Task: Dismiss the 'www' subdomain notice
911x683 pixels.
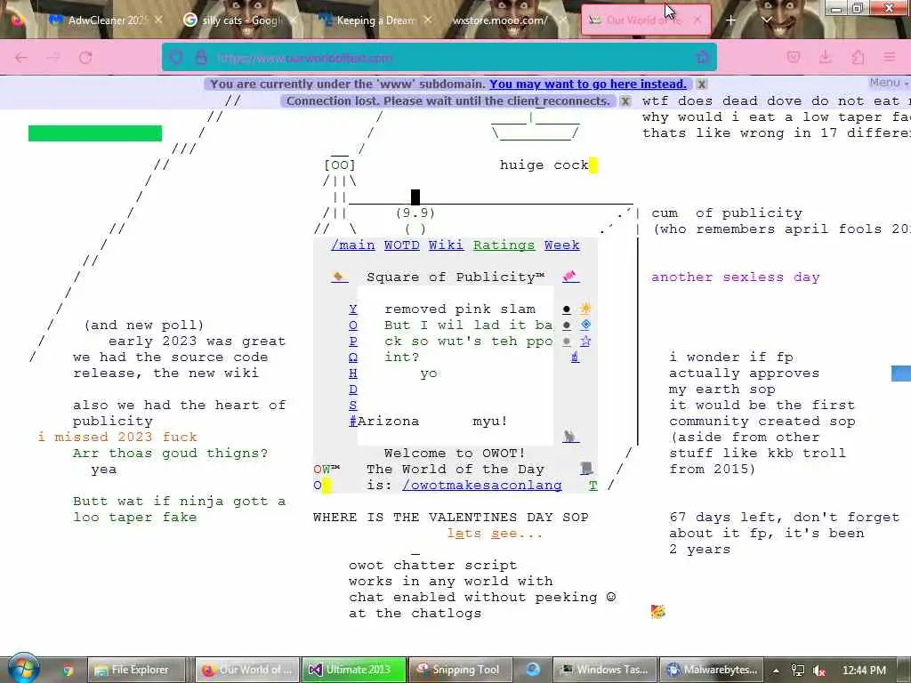Action: pos(701,84)
